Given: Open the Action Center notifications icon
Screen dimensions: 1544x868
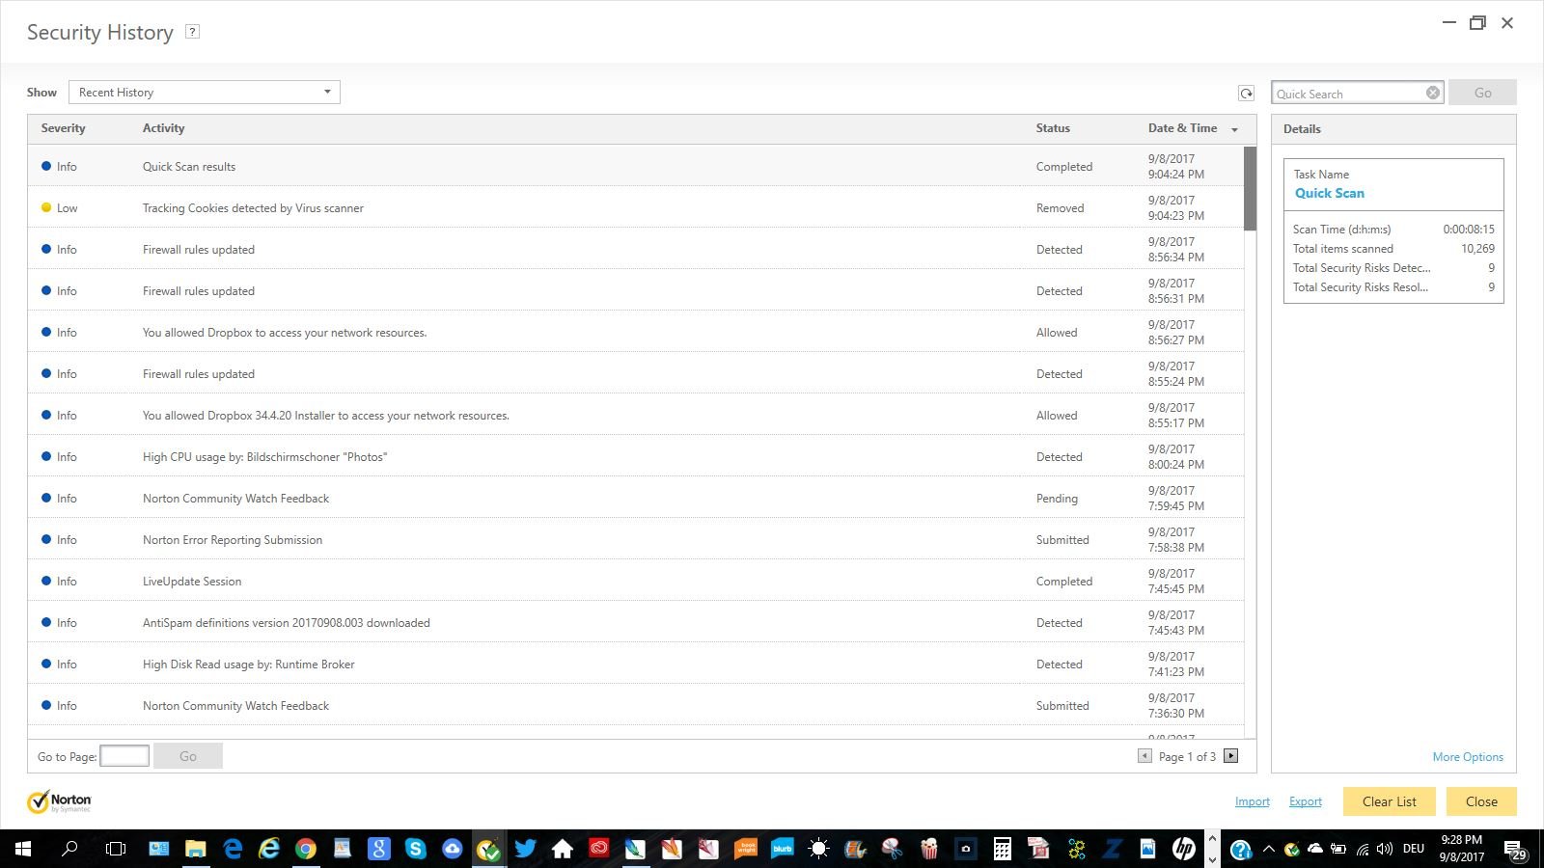Looking at the screenshot, I should 1515,849.
